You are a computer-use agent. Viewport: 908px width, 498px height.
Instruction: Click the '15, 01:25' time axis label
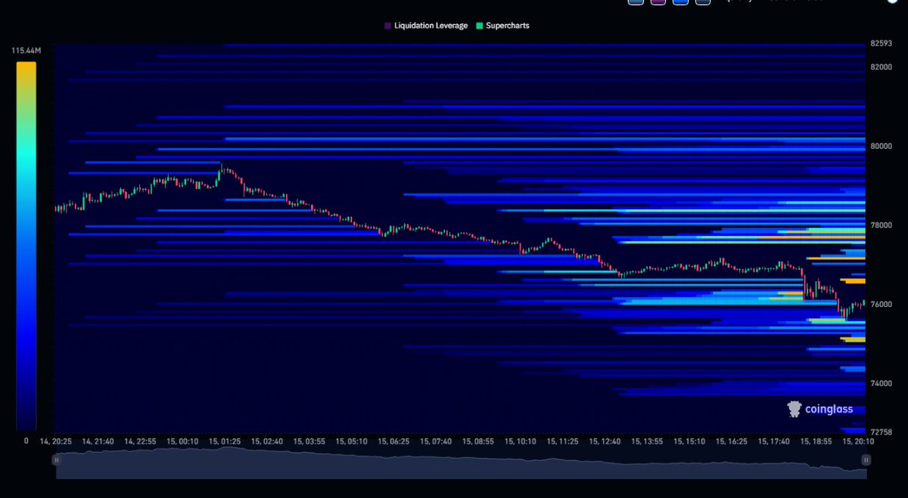click(x=225, y=441)
